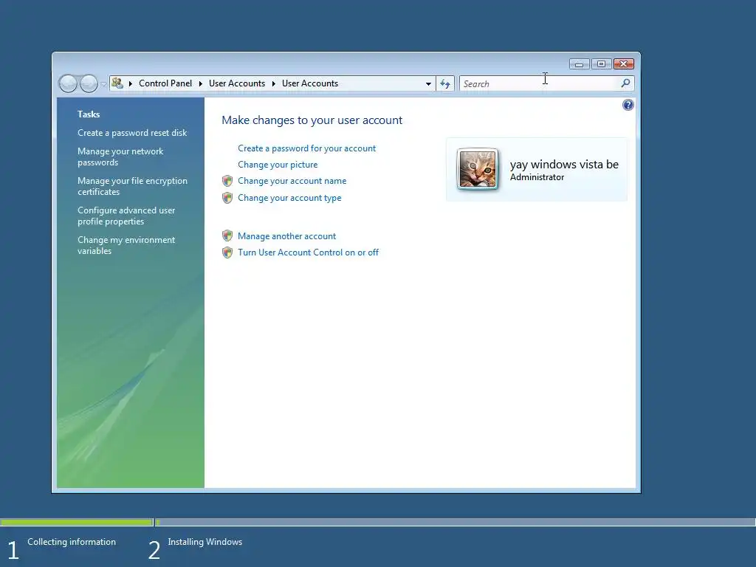
Task: Click Change your account type link
Action: pos(289,198)
